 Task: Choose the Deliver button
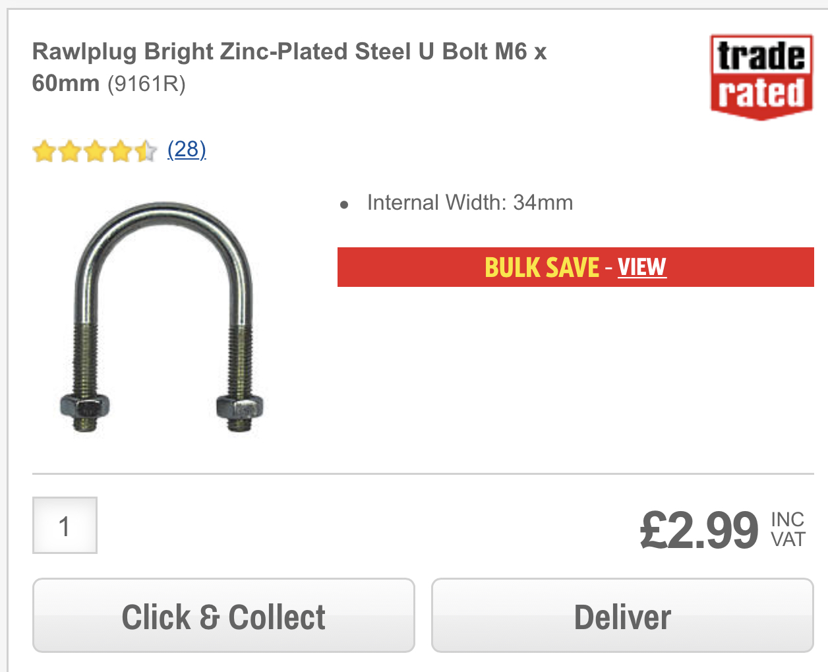(622, 616)
